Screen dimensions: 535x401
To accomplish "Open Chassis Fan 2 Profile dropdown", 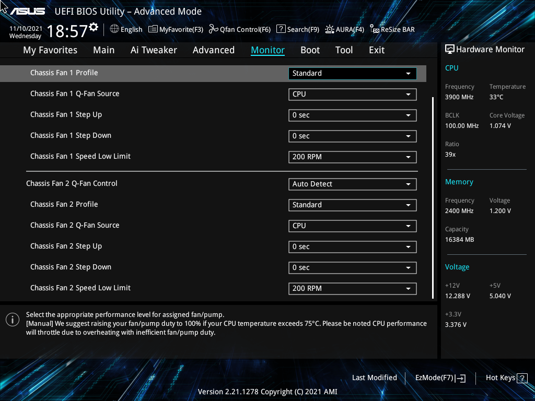I will tap(353, 205).
